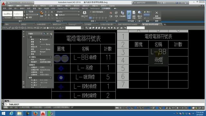Toggle Spell Check ABC button
The width and height of the screenshot is (206, 116).
[x=129, y=15]
